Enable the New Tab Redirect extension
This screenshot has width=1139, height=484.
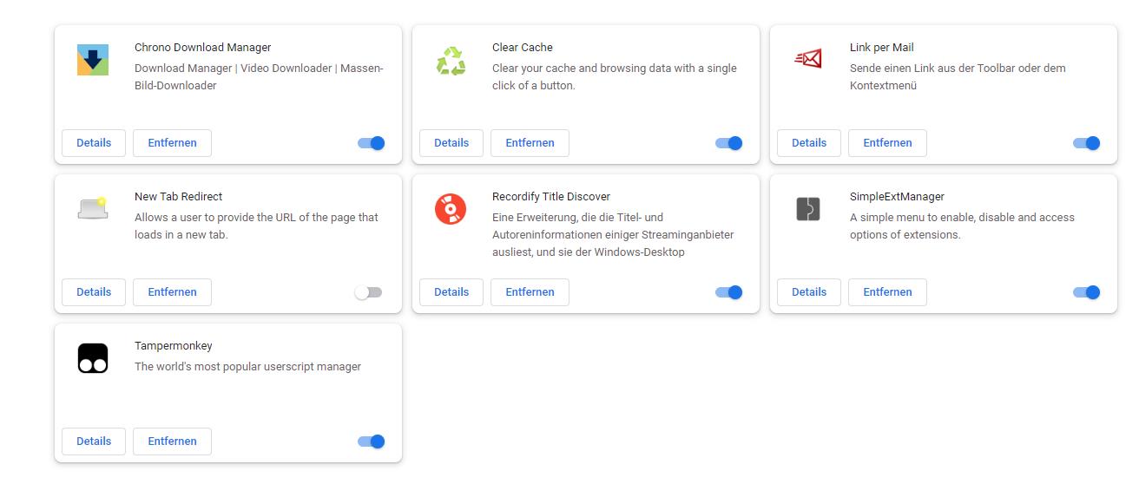pyautogui.click(x=368, y=292)
